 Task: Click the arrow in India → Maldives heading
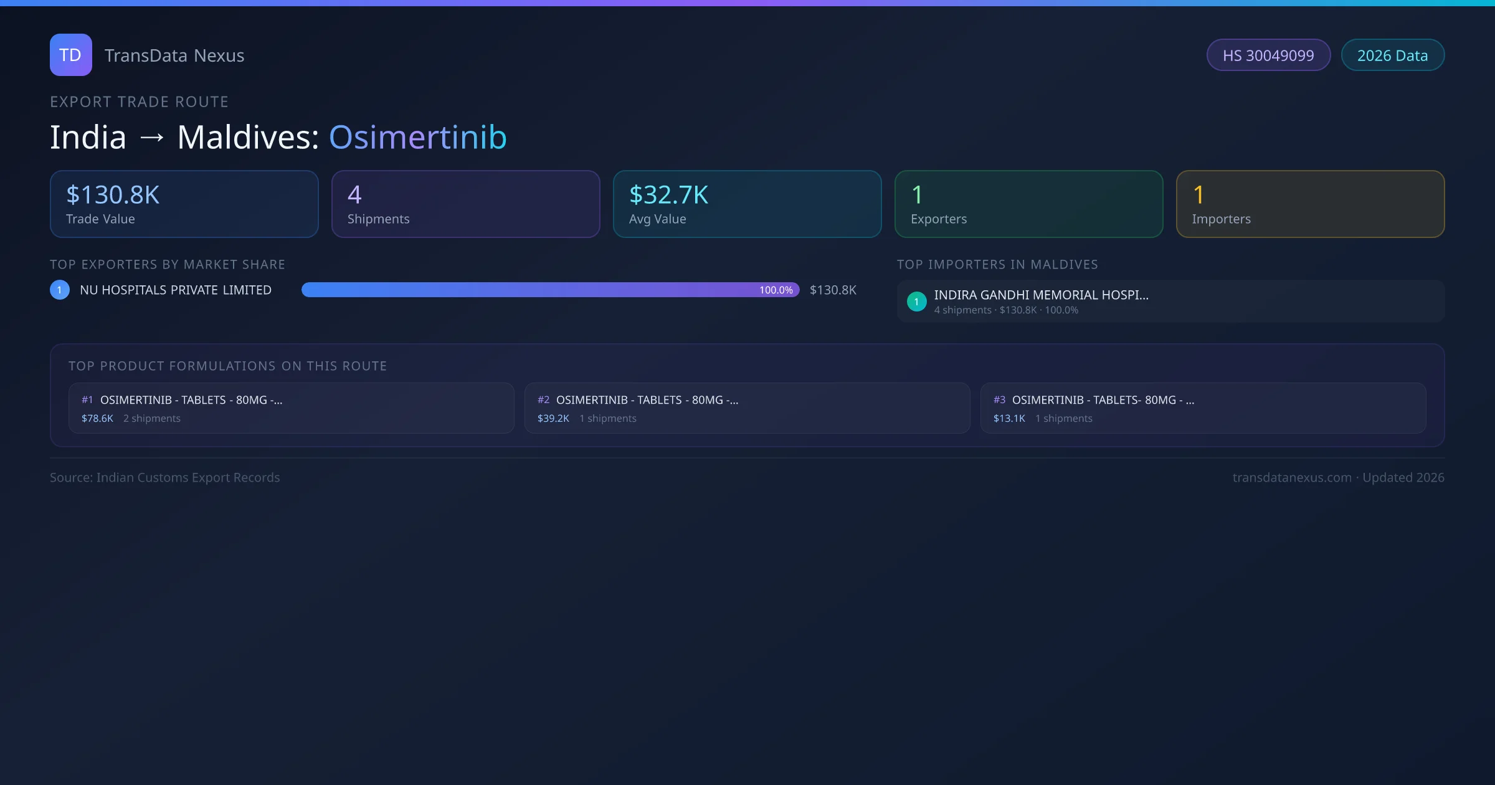pyautogui.click(x=153, y=137)
